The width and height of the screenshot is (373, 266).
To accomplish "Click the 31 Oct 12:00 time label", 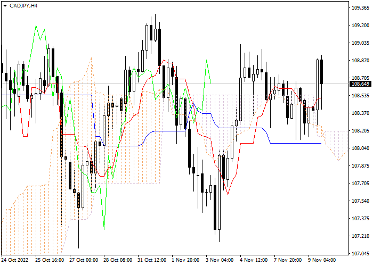I will tap(152, 260).
